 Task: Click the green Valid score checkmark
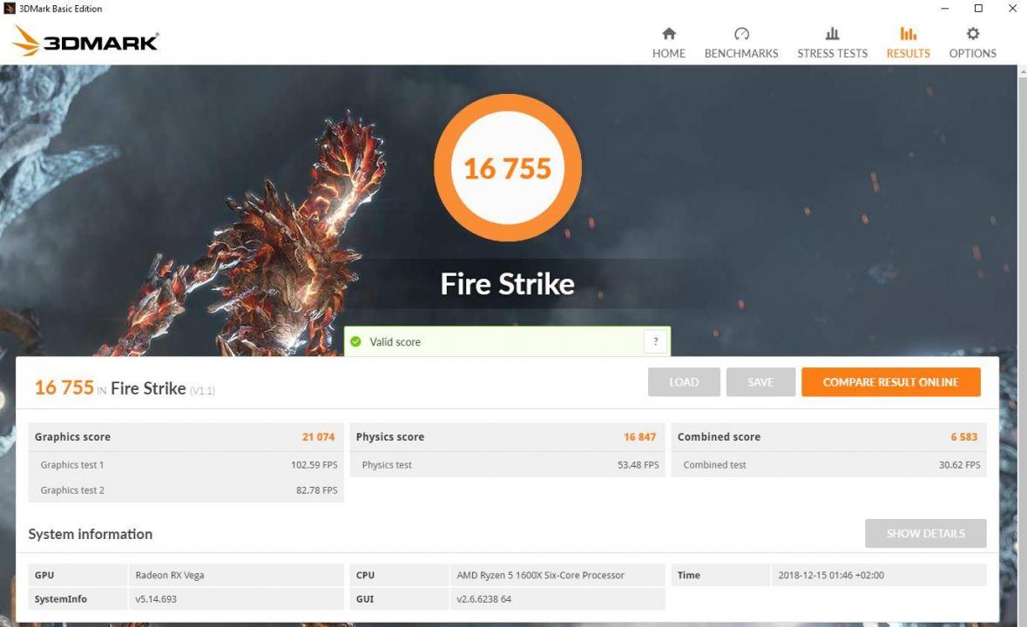(x=355, y=341)
